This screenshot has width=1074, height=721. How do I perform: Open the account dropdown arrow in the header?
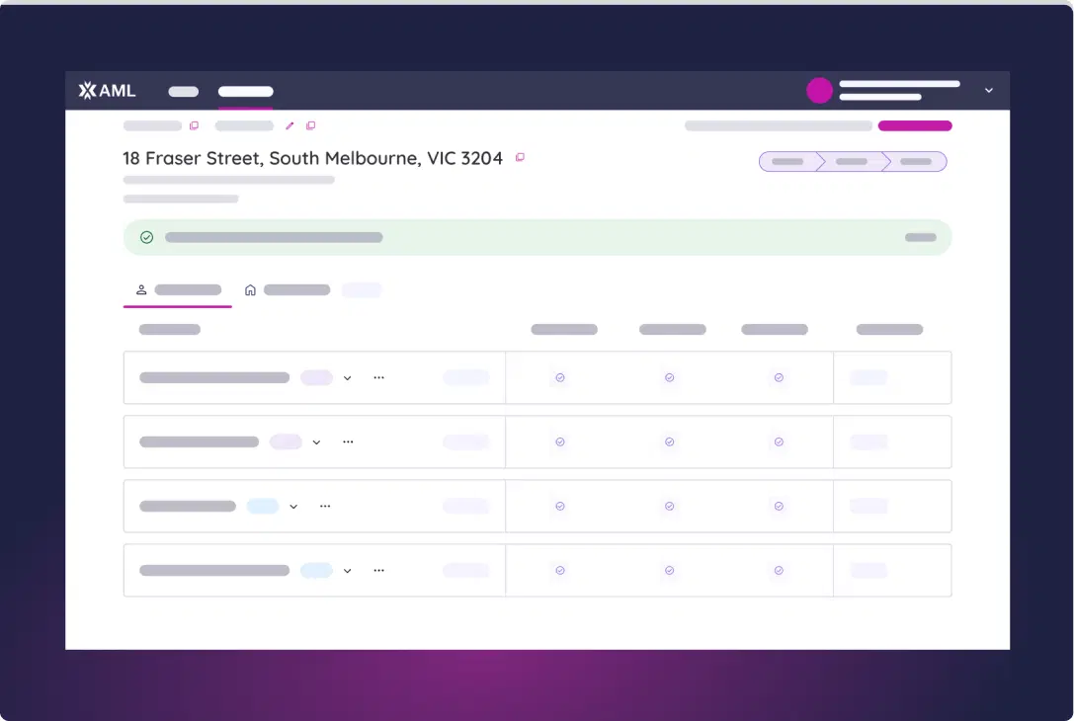(x=988, y=91)
